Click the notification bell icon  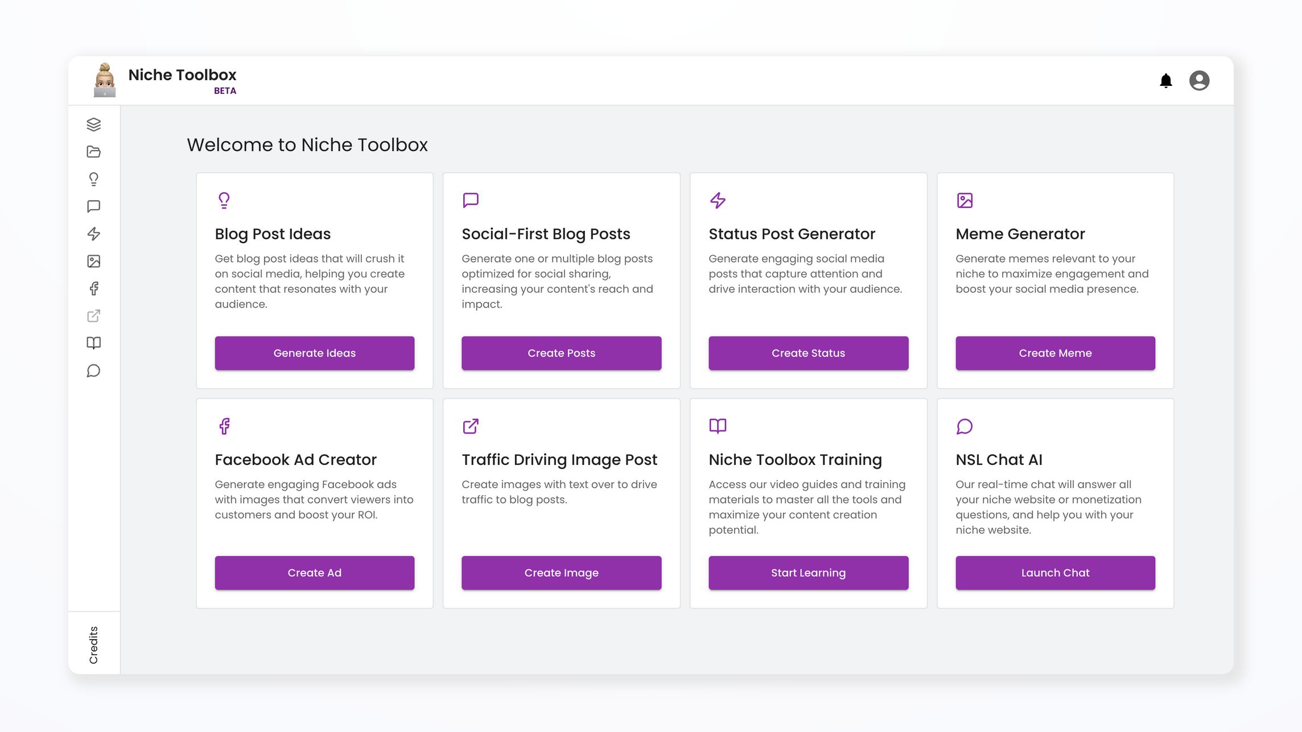pyautogui.click(x=1165, y=81)
